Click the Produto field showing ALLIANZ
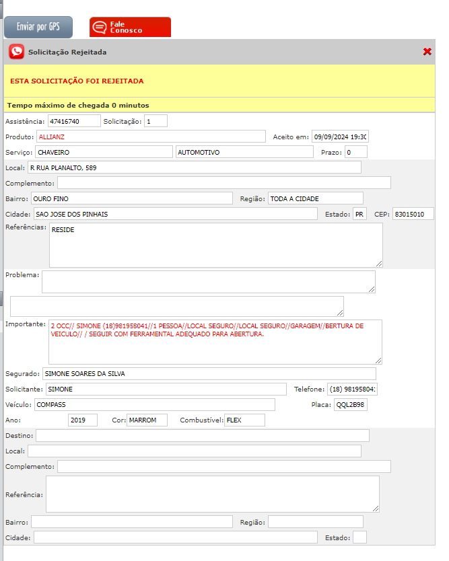This screenshot has height=561, width=449. [151, 137]
